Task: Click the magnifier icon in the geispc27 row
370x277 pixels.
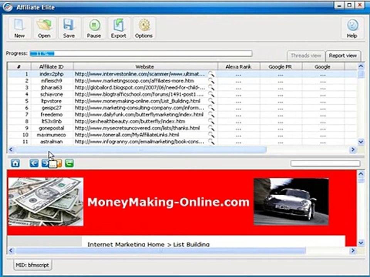Action: click(x=211, y=108)
